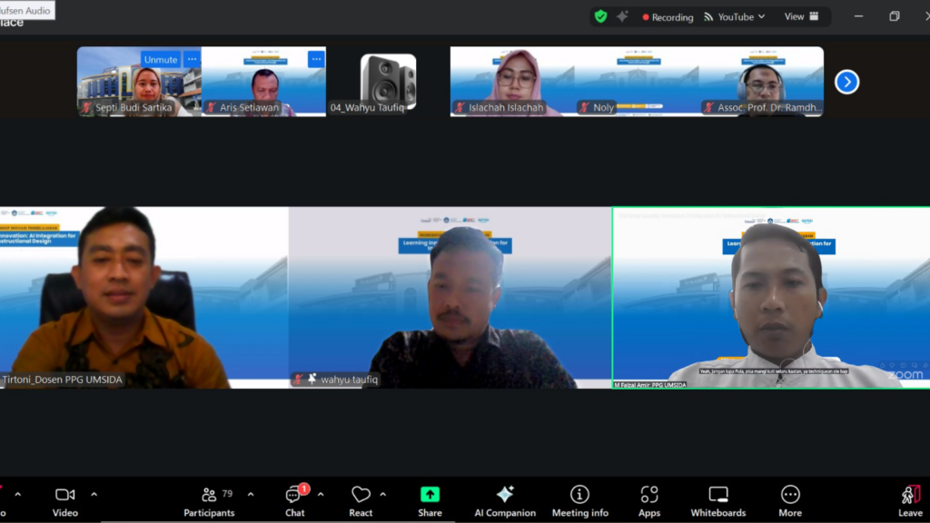Open the React emoji menu
Image resolution: width=930 pixels, height=523 pixels.
click(x=361, y=500)
